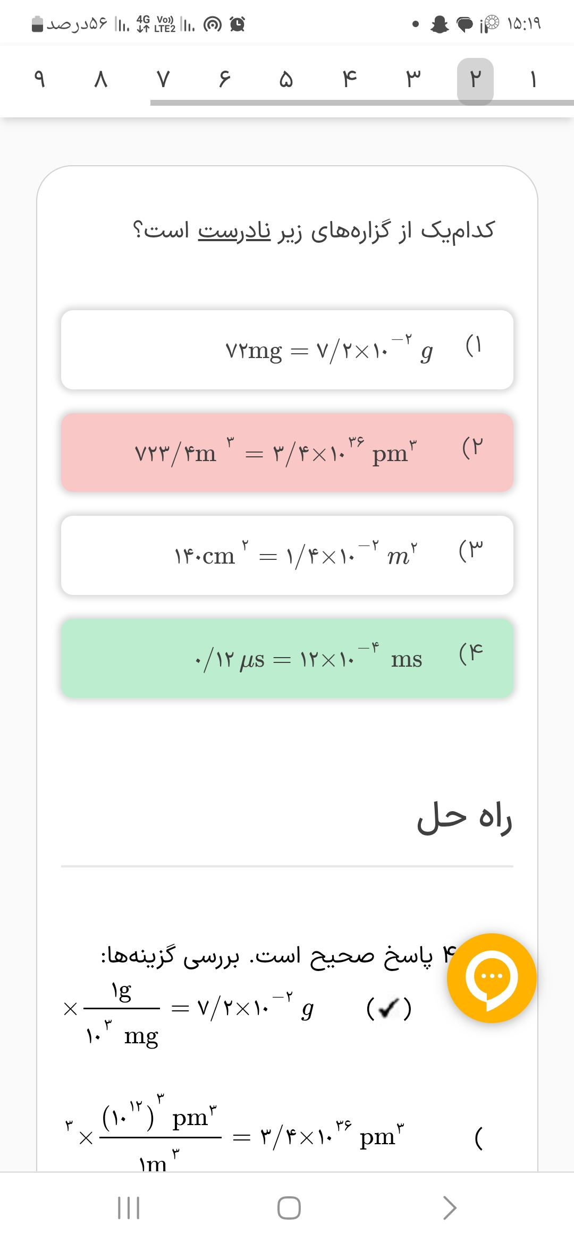574x1243 pixels.
Task: Tap the battery indicator icon
Action: 37,24
